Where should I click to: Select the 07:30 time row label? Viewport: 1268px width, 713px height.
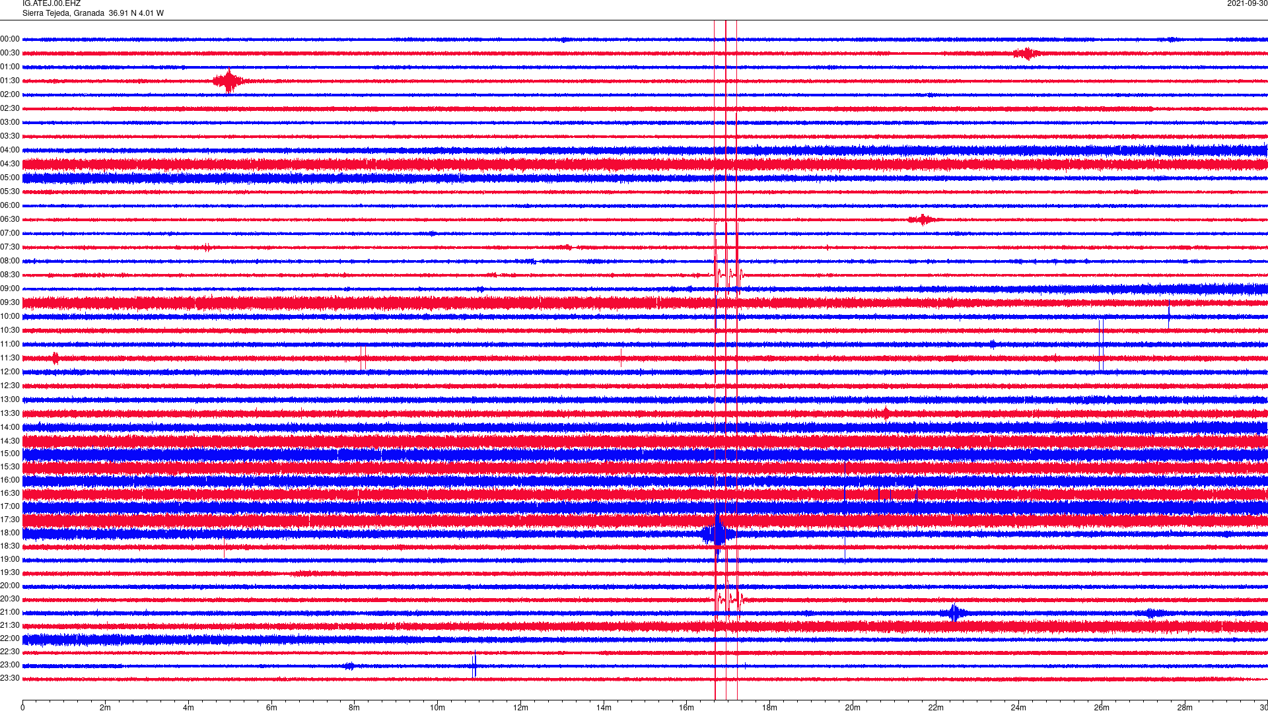click(10, 248)
